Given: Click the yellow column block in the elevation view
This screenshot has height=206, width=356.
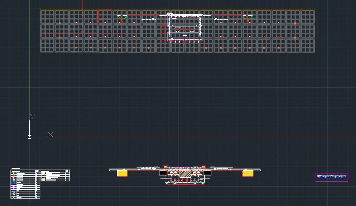Looking at the screenshot, I should (122, 173).
